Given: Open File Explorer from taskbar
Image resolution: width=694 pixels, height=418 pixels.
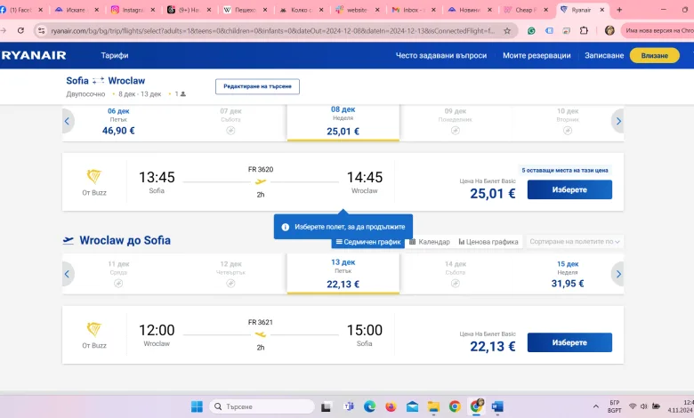Looking at the screenshot, I should click(433, 406).
